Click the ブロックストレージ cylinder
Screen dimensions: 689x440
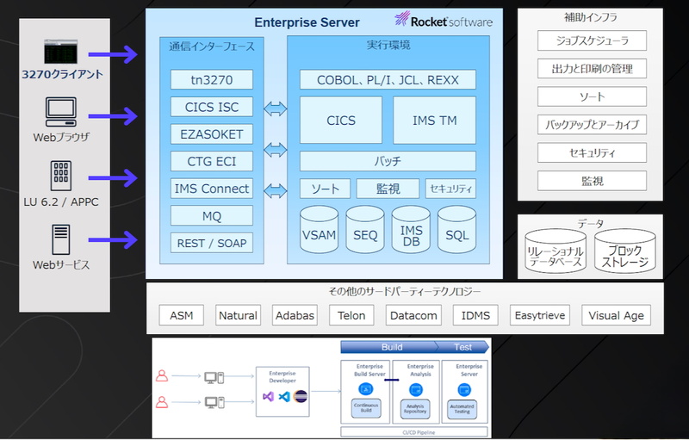tap(624, 249)
